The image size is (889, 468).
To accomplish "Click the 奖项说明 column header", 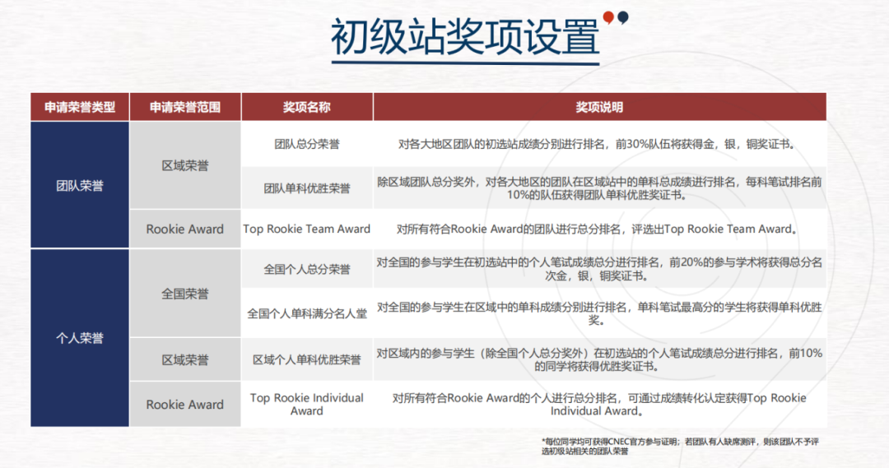I will click(599, 108).
